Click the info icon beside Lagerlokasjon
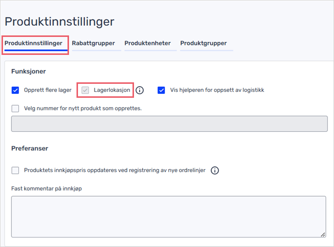This screenshot has height=247, width=334. (139, 90)
